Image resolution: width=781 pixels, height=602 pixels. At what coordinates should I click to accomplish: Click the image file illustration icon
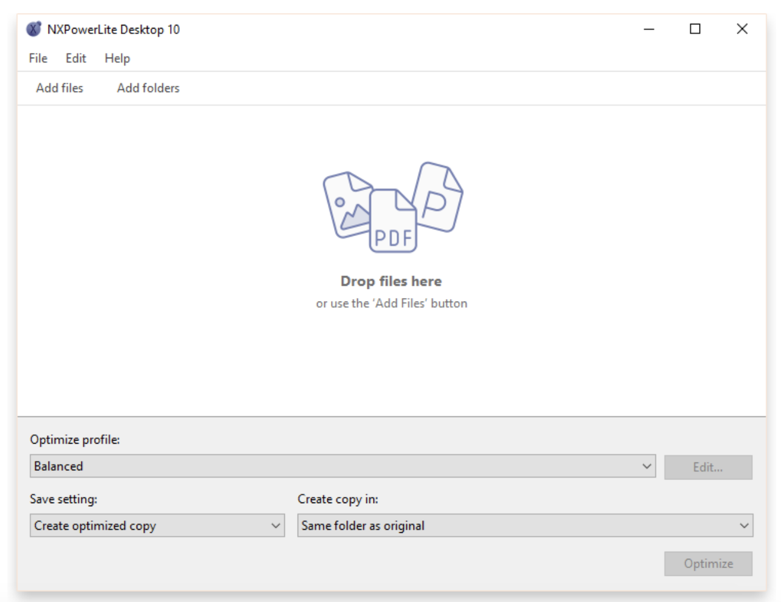point(347,205)
